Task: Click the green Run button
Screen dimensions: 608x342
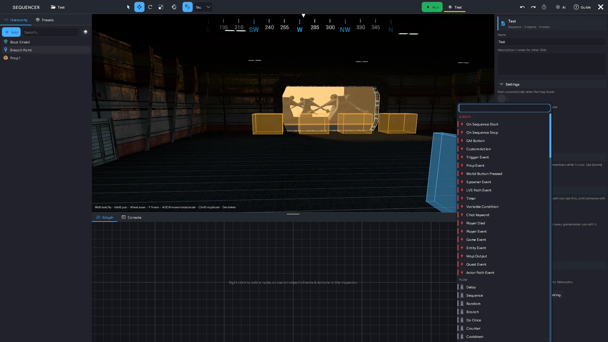Action: pos(432,7)
